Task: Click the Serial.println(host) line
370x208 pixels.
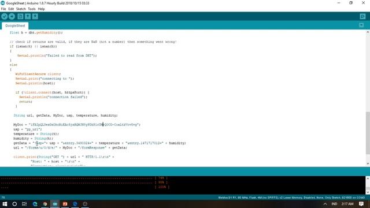Action: pyautogui.click(x=35, y=83)
